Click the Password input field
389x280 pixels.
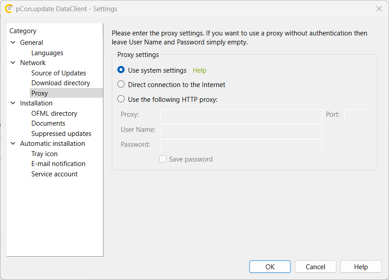pos(241,144)
